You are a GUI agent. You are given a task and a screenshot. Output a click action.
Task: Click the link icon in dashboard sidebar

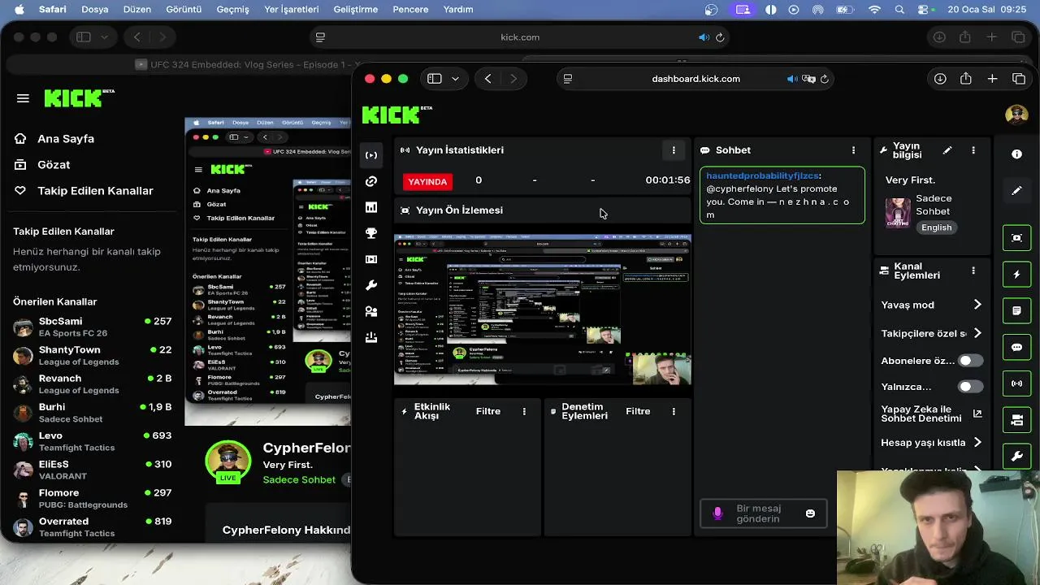tap(371, 181)
